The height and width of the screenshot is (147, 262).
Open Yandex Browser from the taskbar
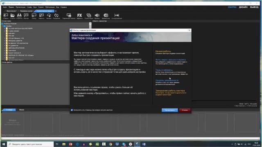pos(131,144)
